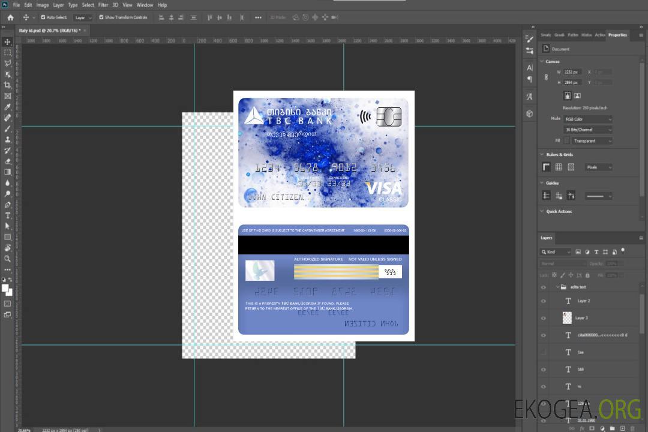This screenshot has width=648, height=432.
Task: Select the Crop tool
Action: click(7, 85)
